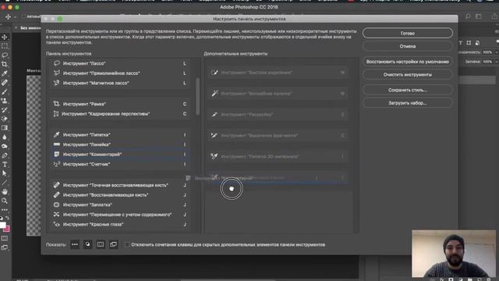Click the foreground white color swatch
The image size is (499, 281).
coord(2,225)
